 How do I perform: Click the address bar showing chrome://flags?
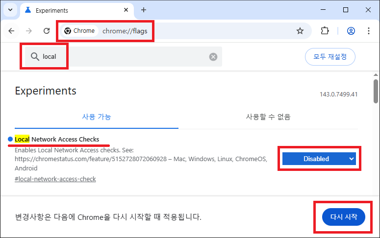(x=196, y=31)
